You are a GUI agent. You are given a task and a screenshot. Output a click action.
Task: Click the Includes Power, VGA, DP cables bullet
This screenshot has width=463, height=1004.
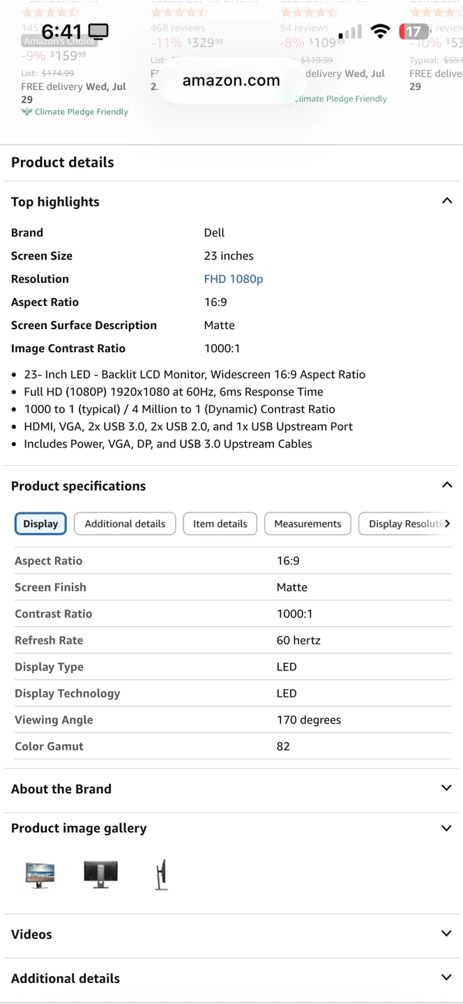[x=168, y=444]
